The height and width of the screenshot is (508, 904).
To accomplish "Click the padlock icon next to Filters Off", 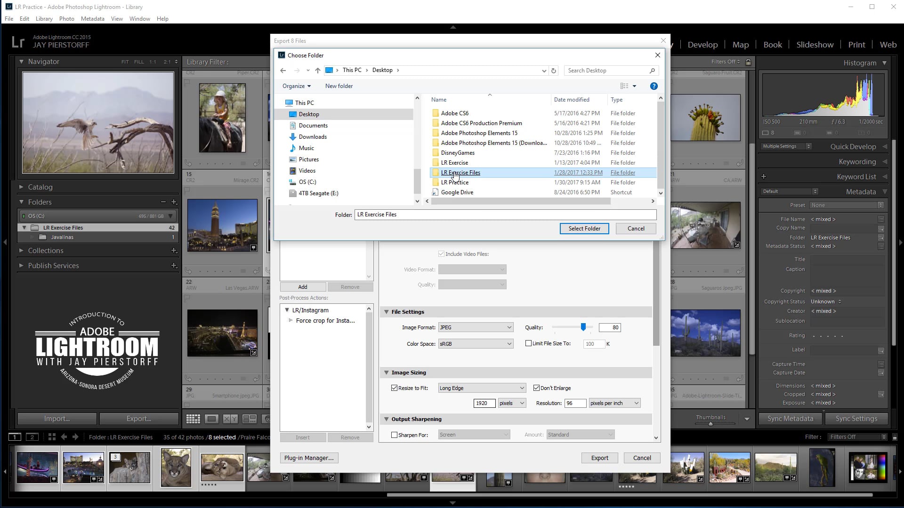I will 748,61.
